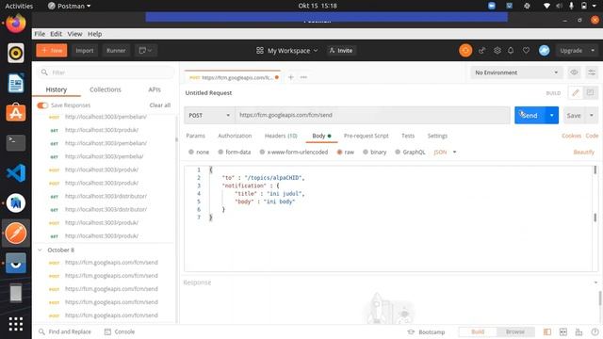Open the Edit menu
603x339 pixels.
(56, 34)
